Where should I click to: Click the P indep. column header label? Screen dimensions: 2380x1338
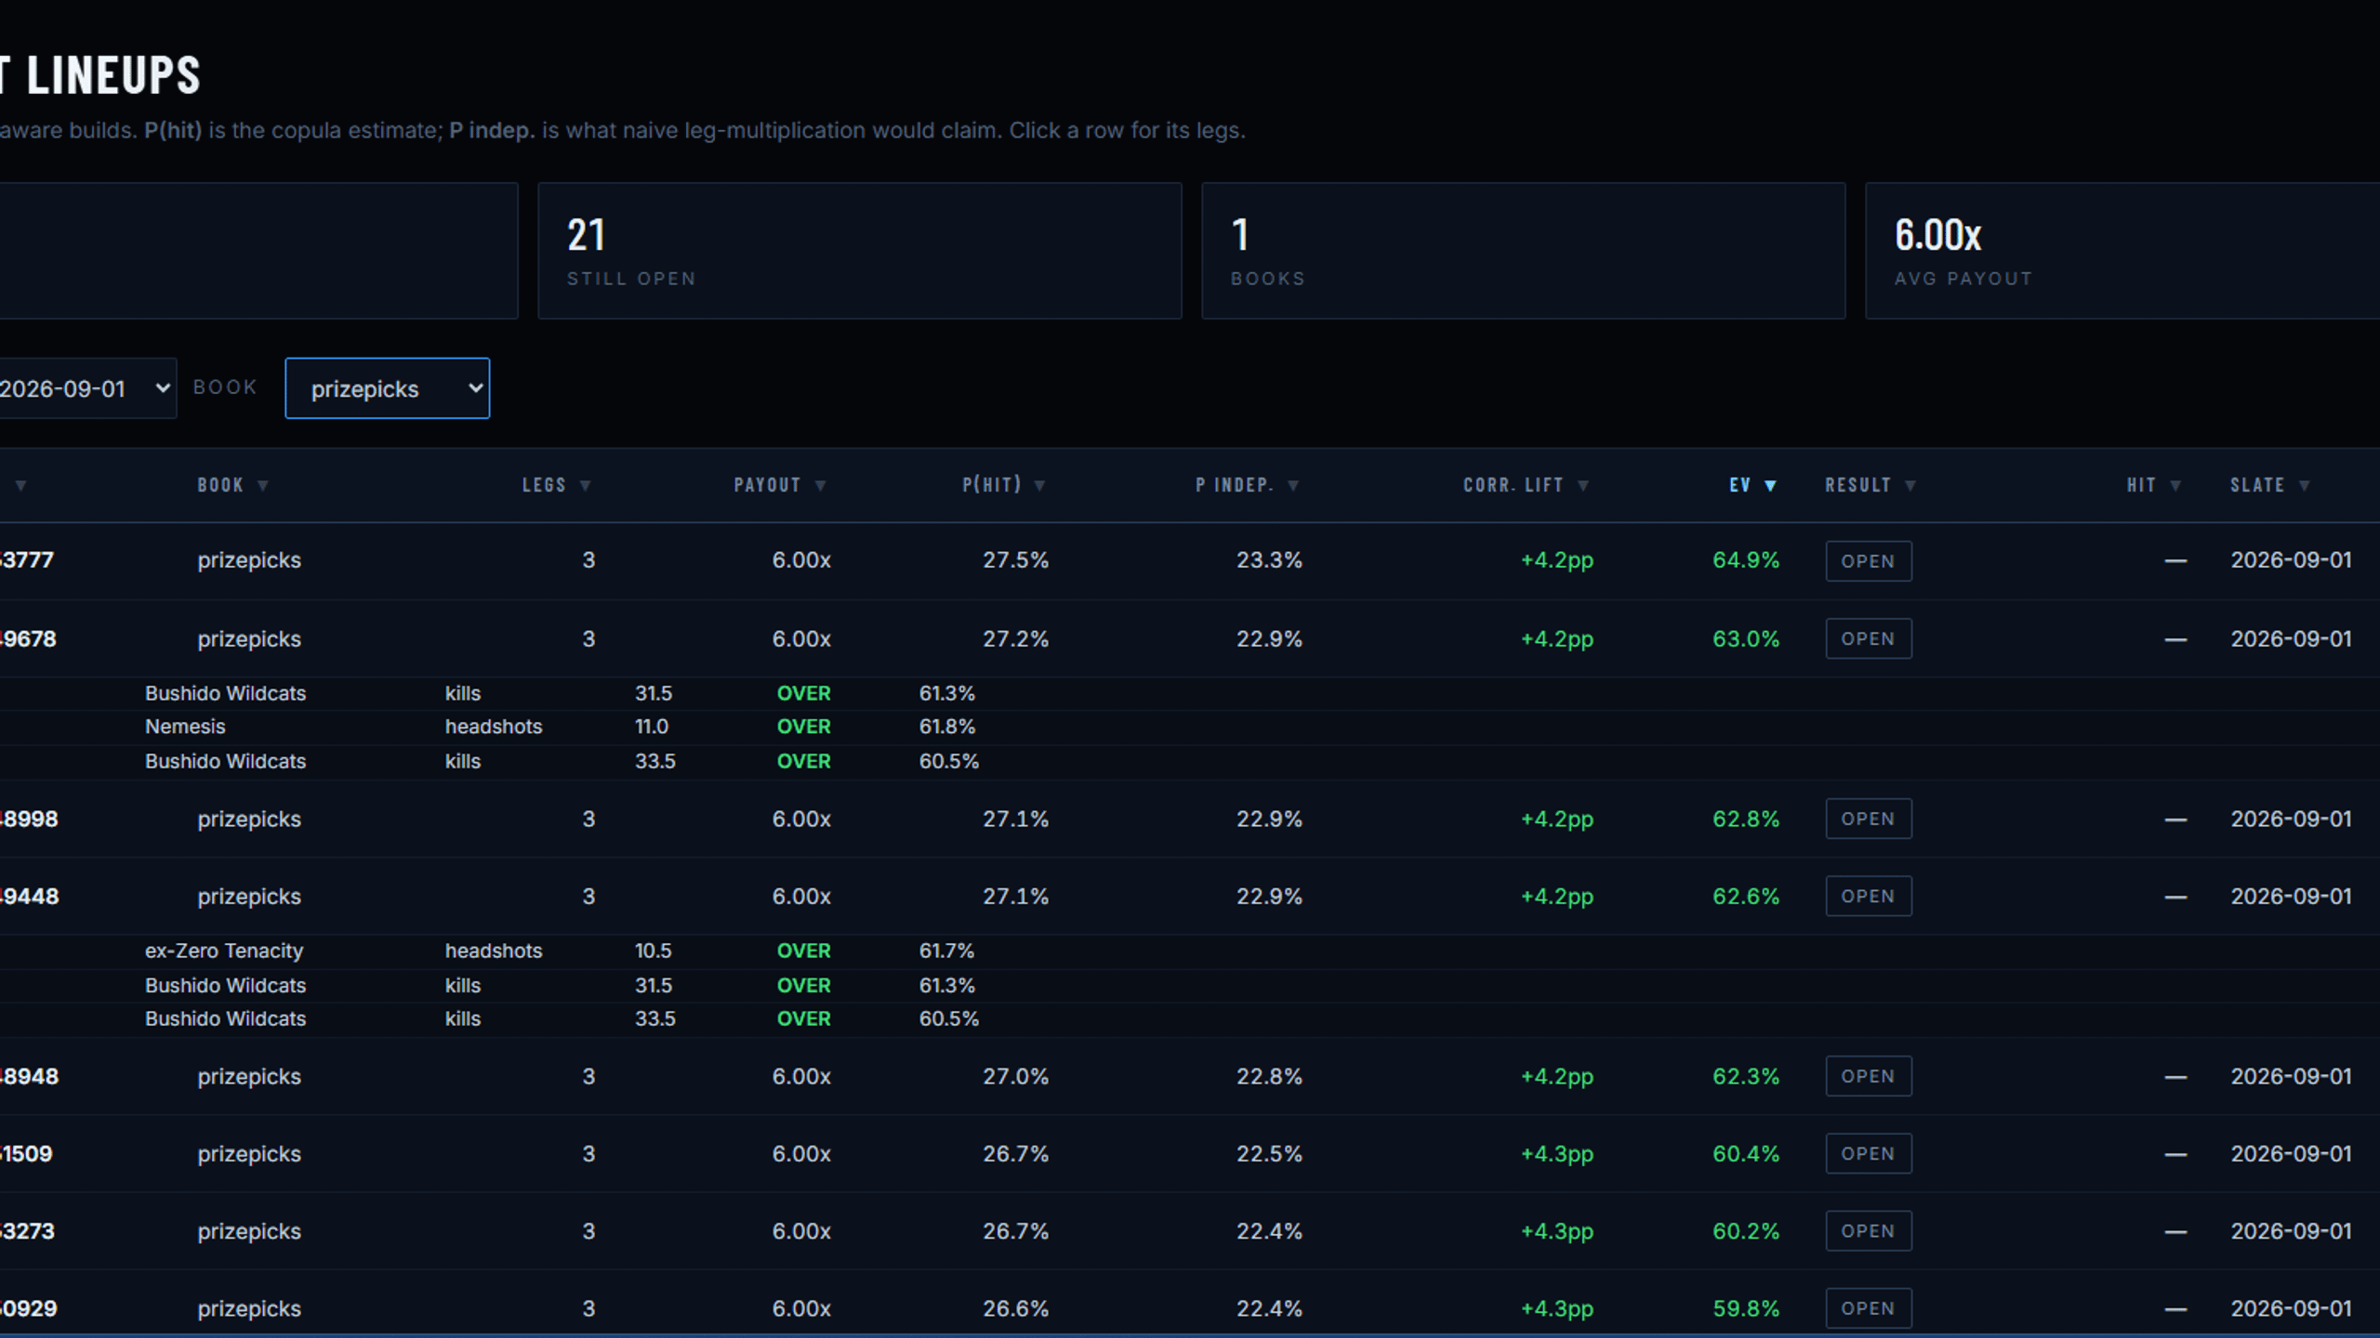click(1235, 485)
